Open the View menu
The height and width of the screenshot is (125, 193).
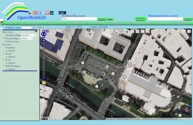click(x=19, y=23)
